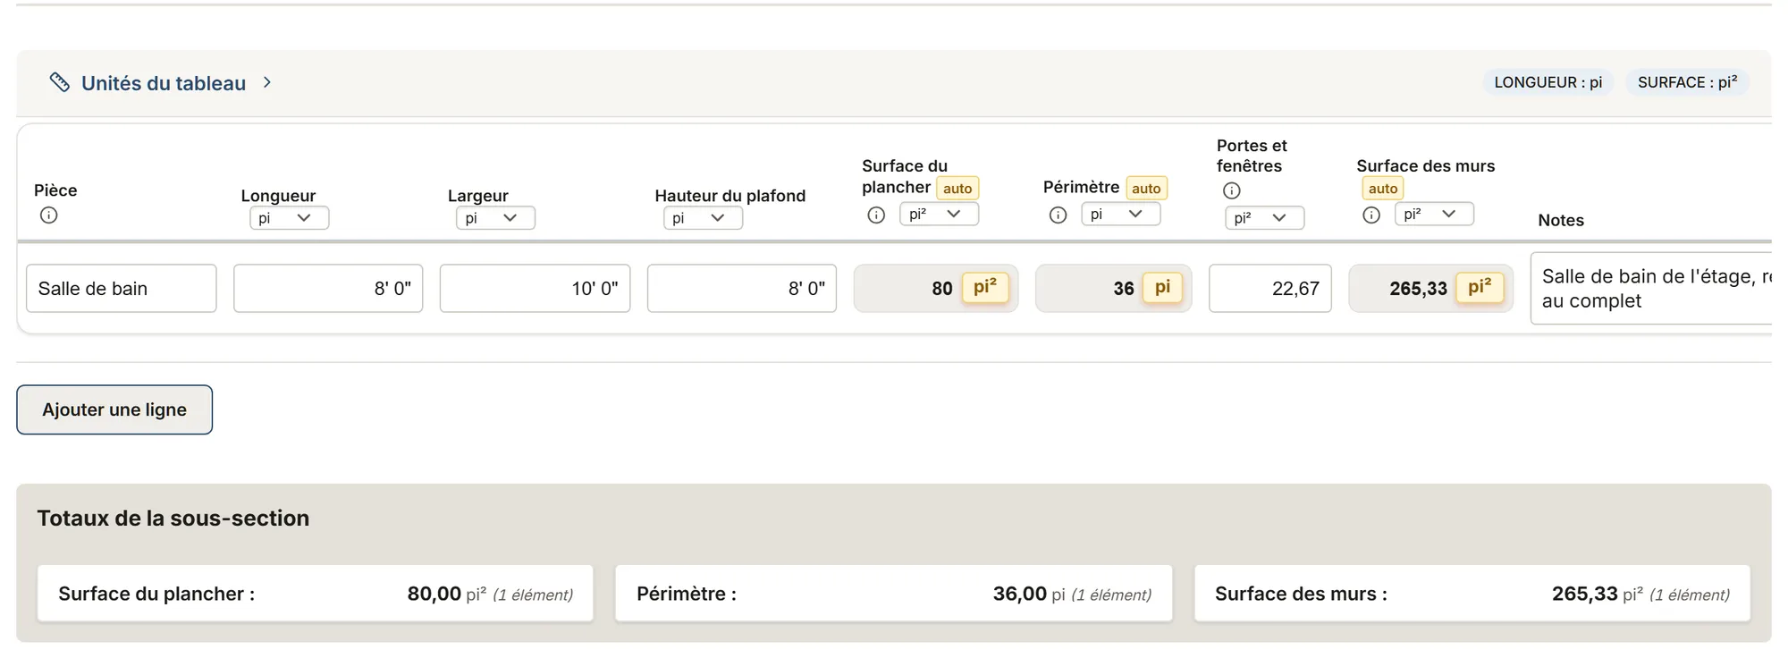Expand the Unités du tableau chevron

267,82
